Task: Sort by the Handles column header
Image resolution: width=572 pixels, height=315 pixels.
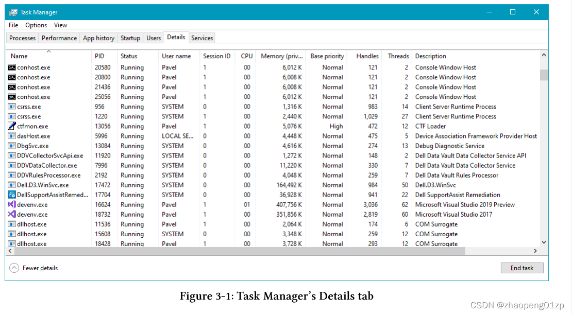Action: (x=364, y=56)
